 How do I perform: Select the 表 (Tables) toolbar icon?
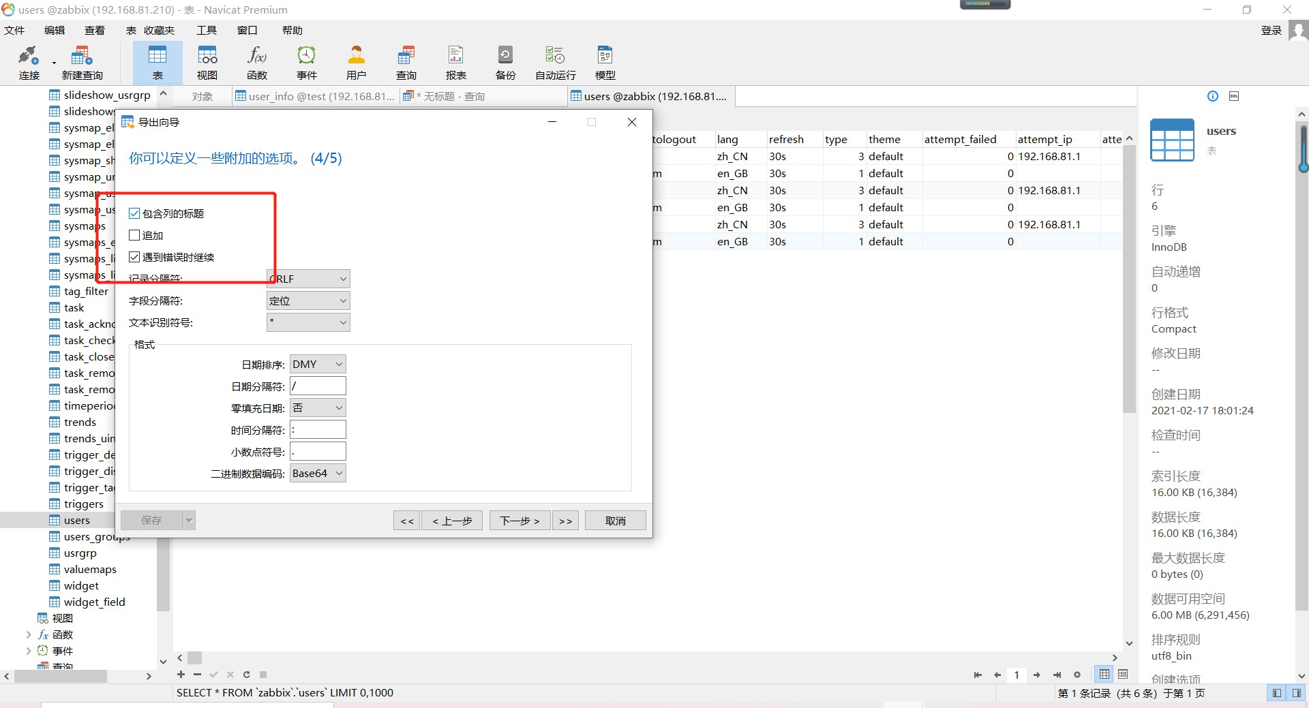tap(157, 62)
